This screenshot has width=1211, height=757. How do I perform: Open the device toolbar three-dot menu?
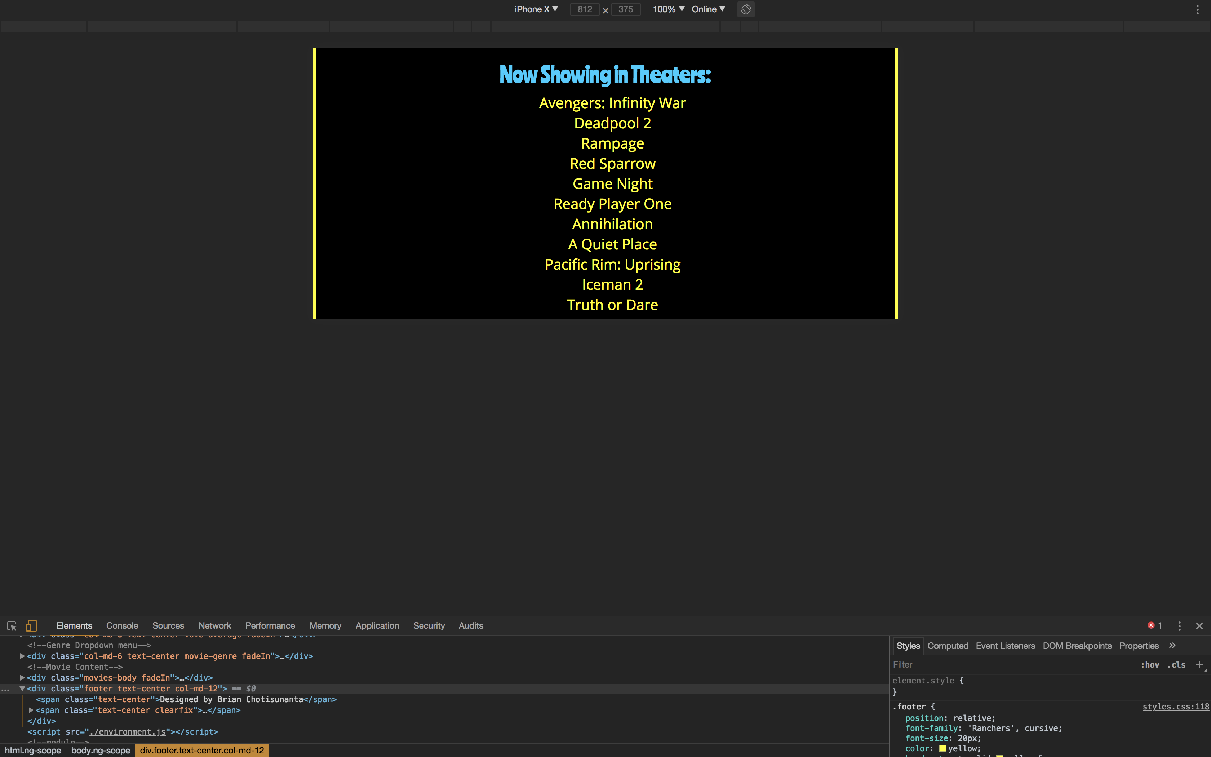(x=1198, y=9)
